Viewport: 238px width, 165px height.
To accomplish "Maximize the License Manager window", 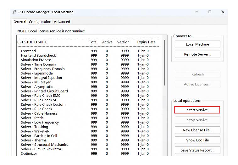I will [210, 12].
